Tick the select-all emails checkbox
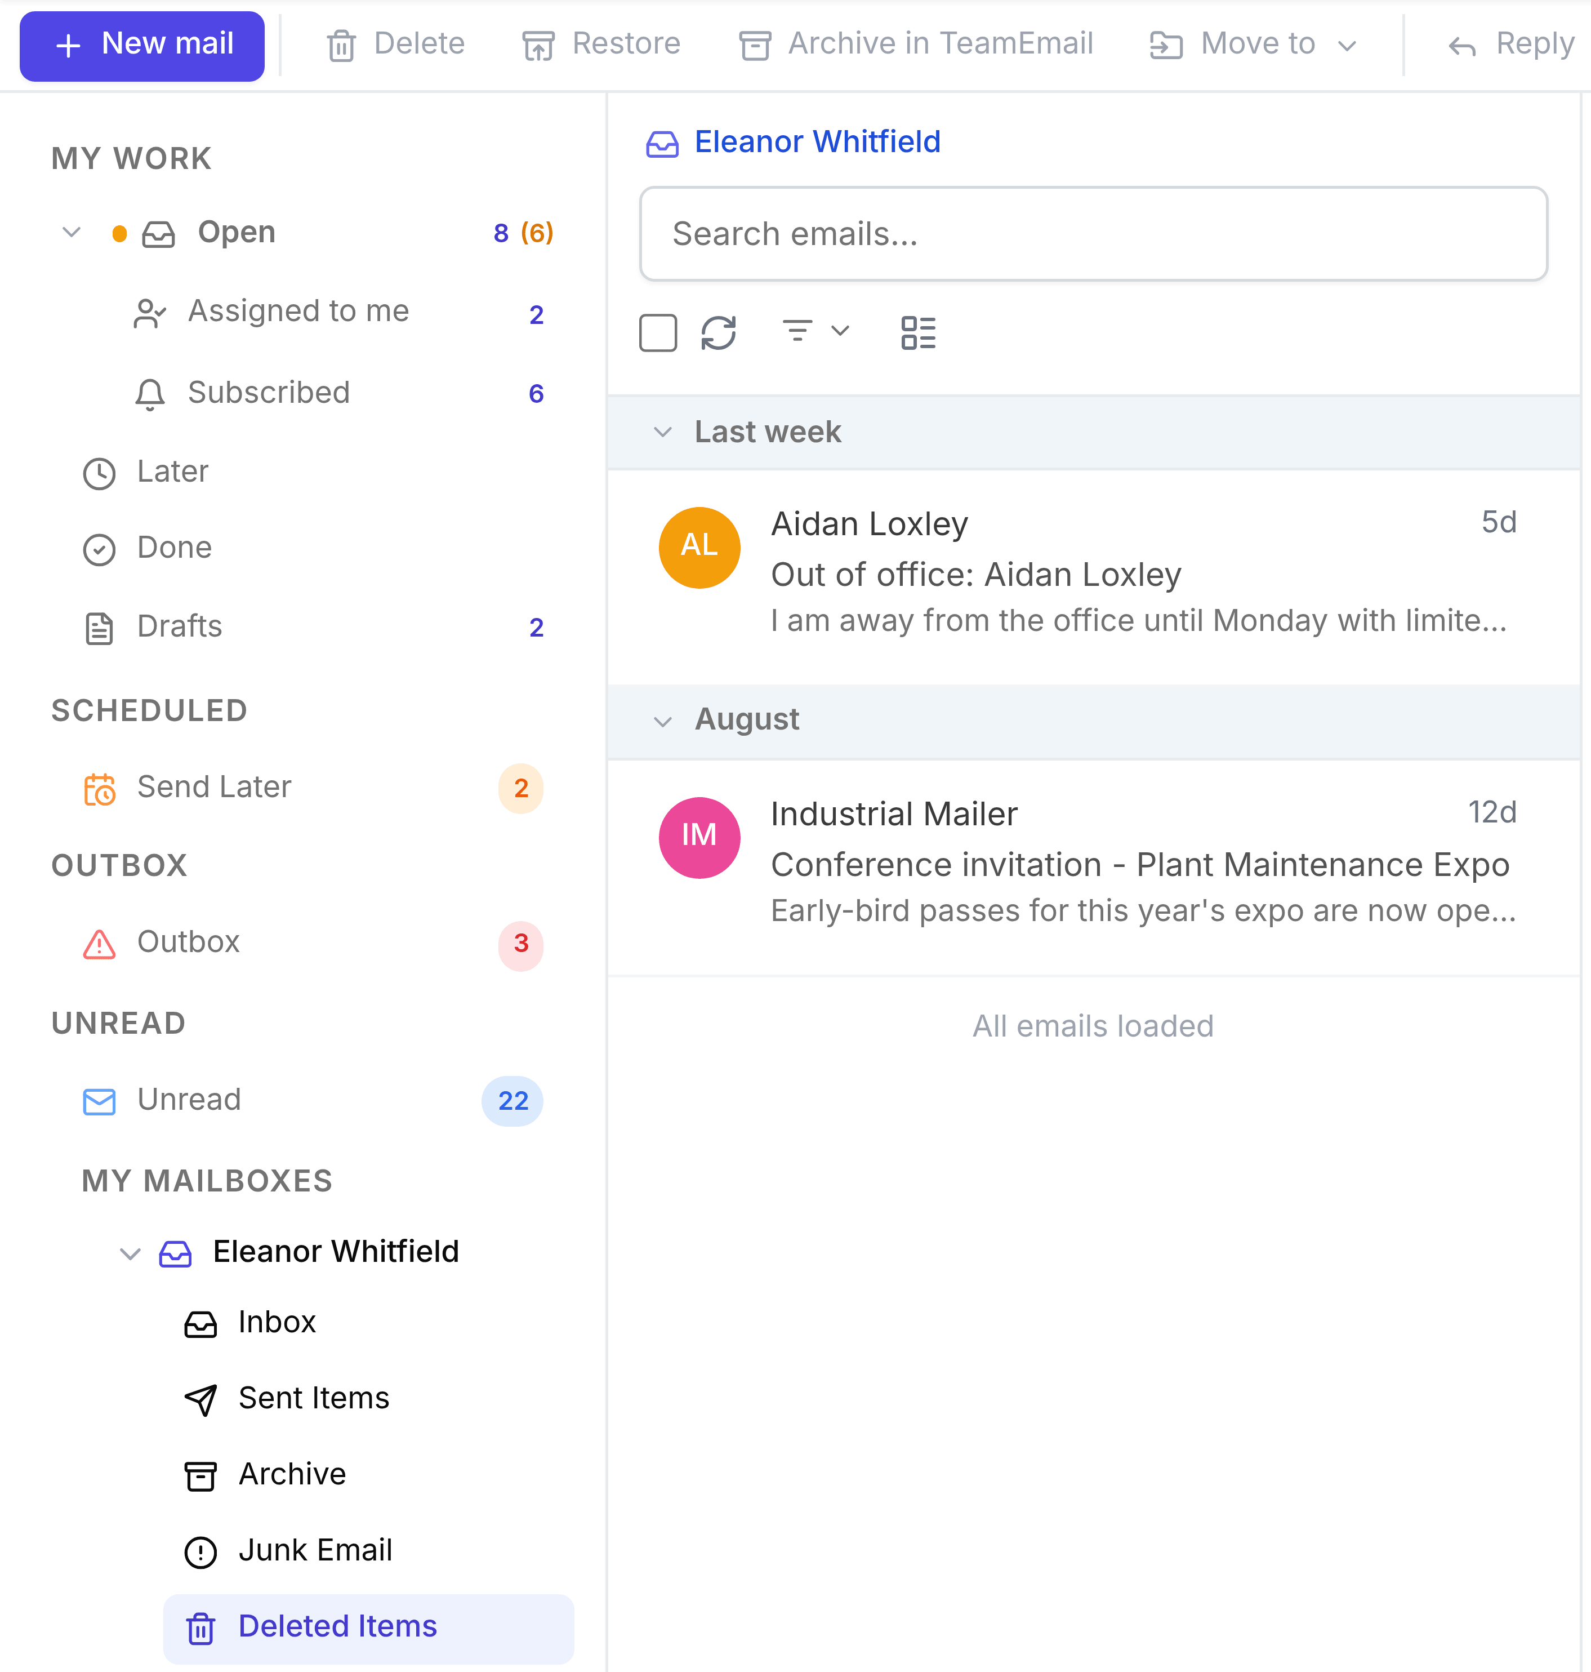Image resolution: width=1591 pixels, height=1672 pixels. (658, 332)
